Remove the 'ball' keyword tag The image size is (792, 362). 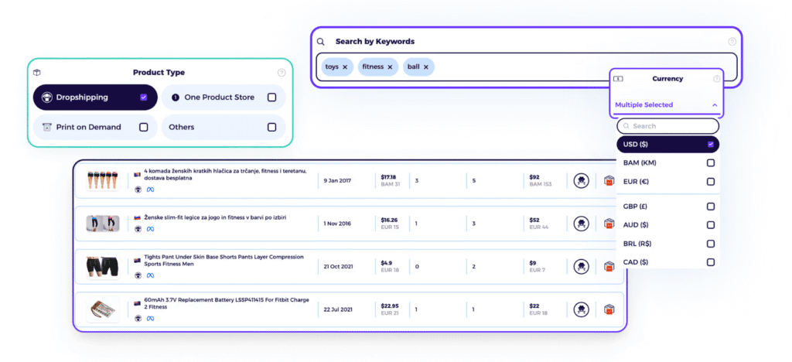click(x=426, y=67)
